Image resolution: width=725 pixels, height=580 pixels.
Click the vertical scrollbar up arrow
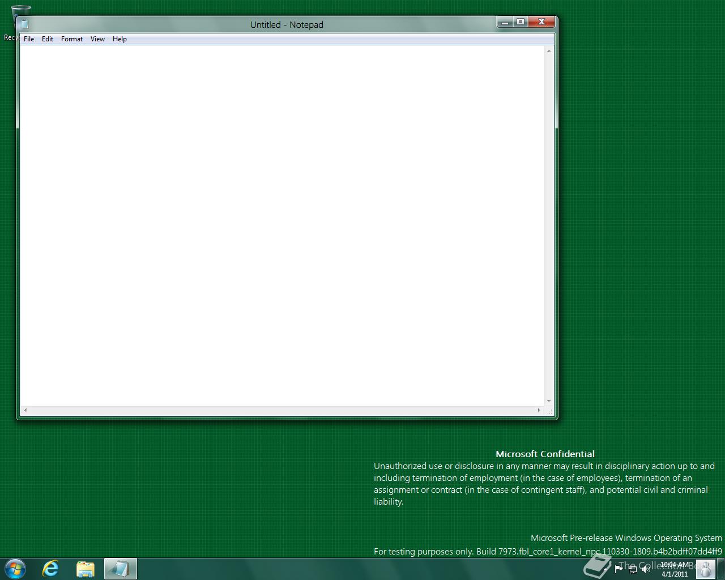point(549,51)
